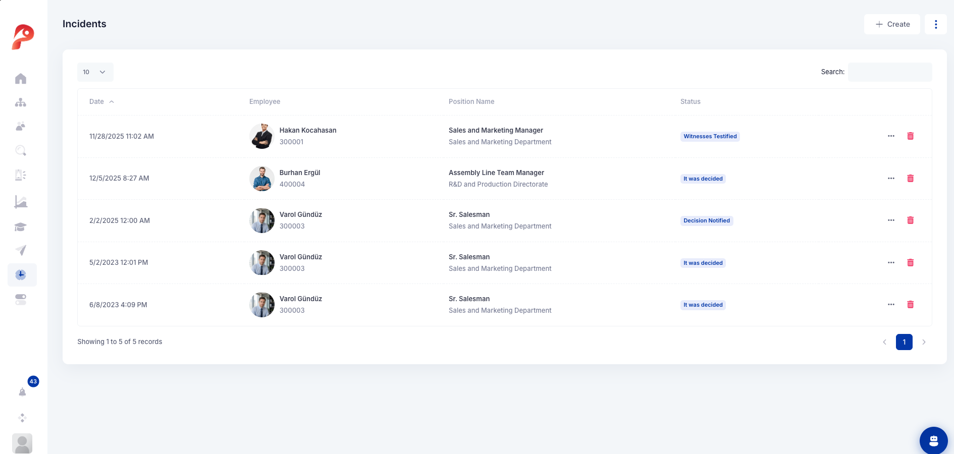This screenshot has height=454, width=954.
Task: Open the performance chart sidebar icon
Action: pos(21,202)
